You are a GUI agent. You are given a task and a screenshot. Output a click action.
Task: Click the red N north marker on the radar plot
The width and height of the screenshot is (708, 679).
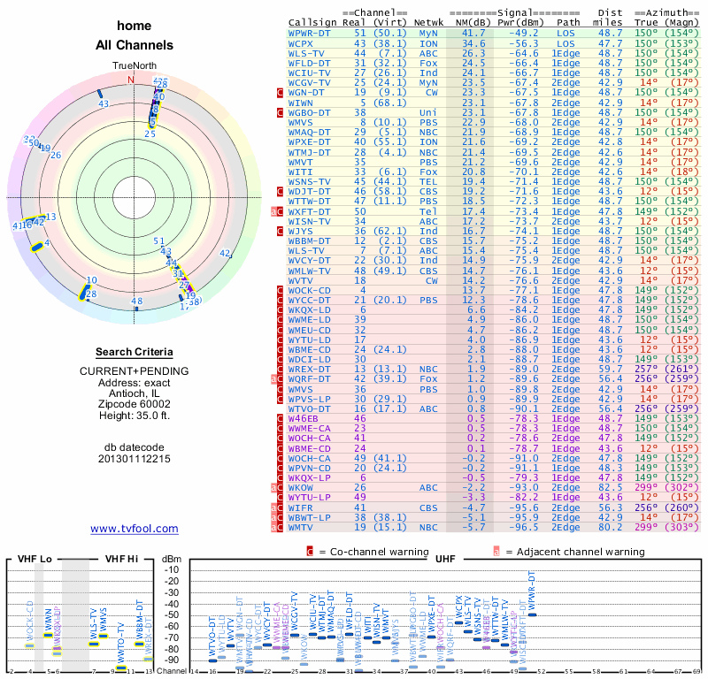point(130,80)
